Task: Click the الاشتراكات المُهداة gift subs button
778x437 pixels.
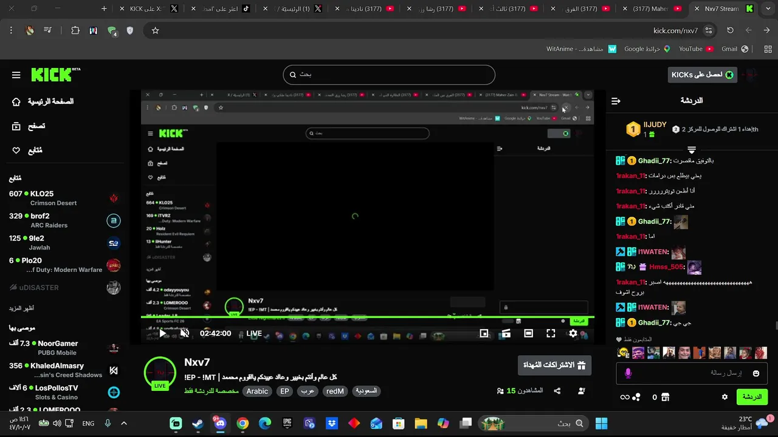Action: coord(554,365)
